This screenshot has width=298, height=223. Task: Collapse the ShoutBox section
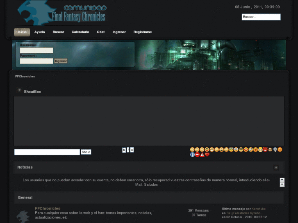click(19, 90)
